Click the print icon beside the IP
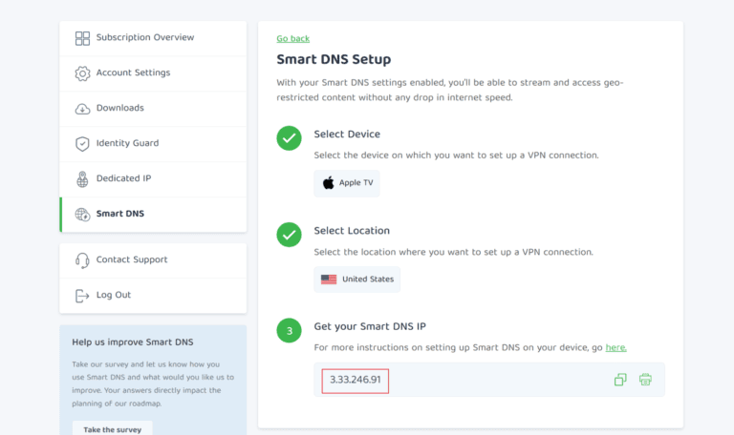The image size is (734, 435). [x=646, y=380]
